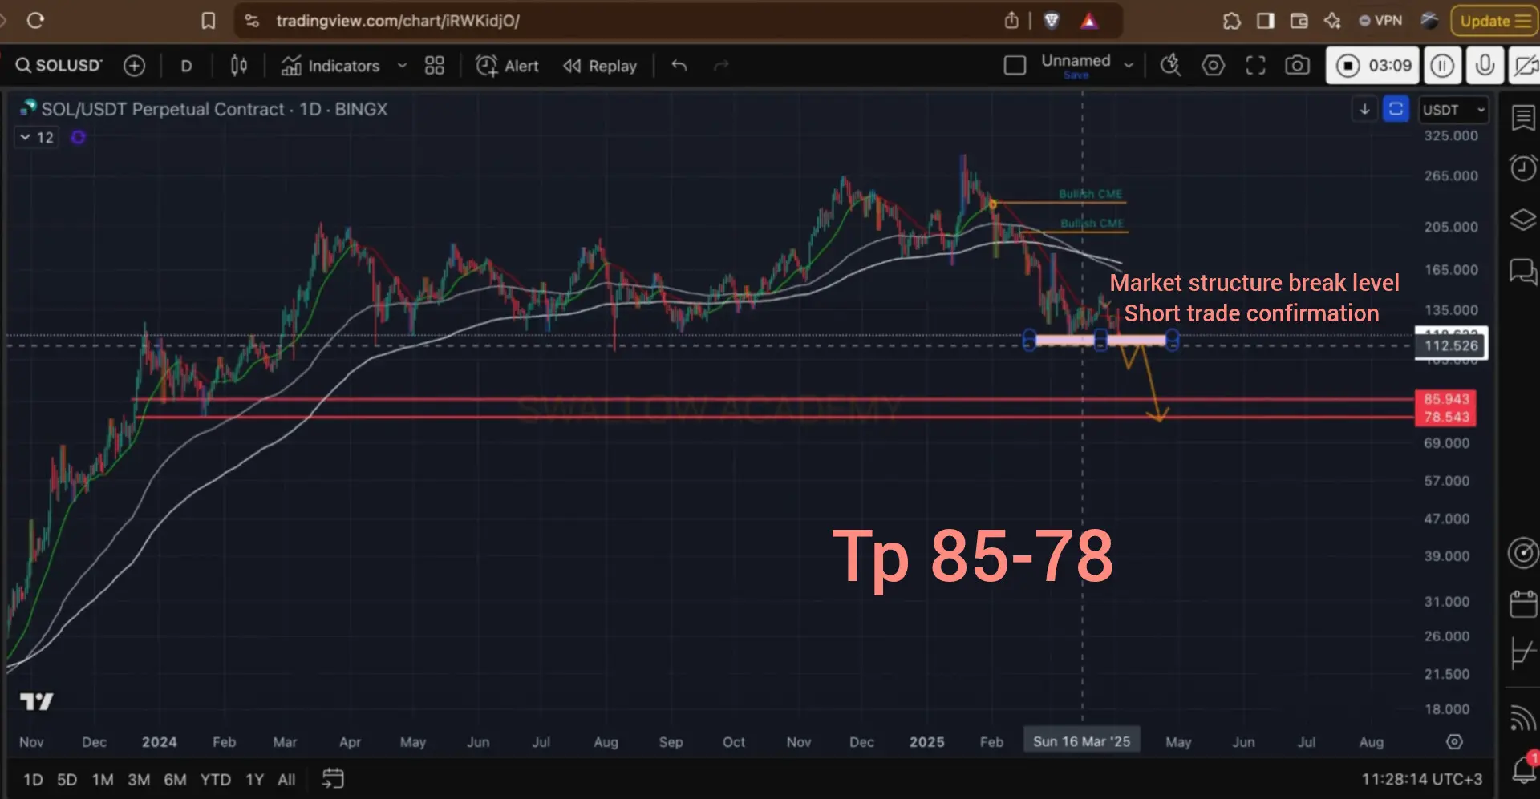This screenshot has height=799, width=1540.
Task: Open the Brave Shields lion icon
Action: click(x=1052, y=21)
